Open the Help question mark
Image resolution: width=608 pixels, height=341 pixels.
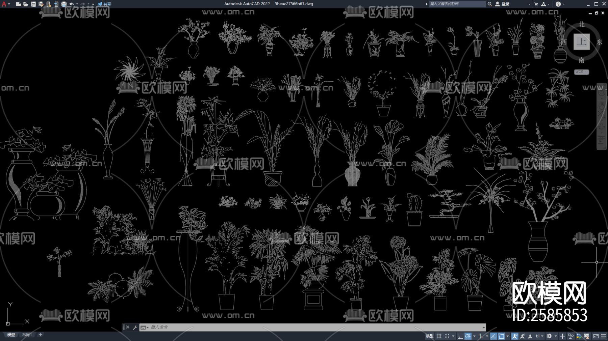(558, 4)
